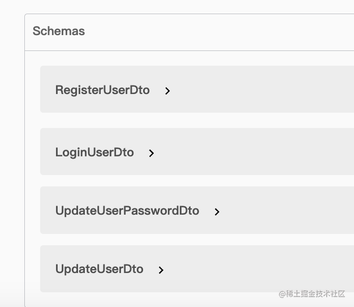Click the chevron after UpdateUserPasswordDto
Viewport: 354px width, 307px height.
tap(217, 211)
